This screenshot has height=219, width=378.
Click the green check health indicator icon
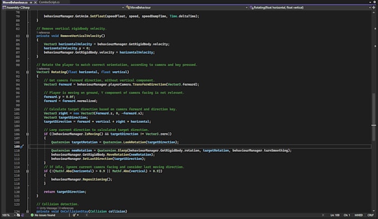tap(32, 215)
